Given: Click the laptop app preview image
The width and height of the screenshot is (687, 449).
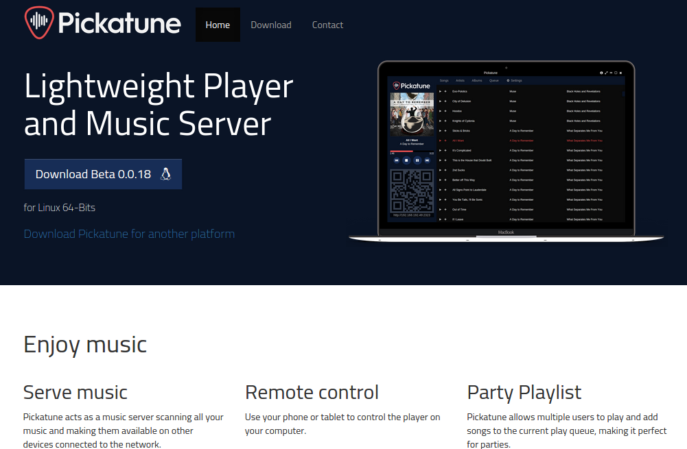Looking at the screenshot, I should pyautogui.click(x=506, y=151).
